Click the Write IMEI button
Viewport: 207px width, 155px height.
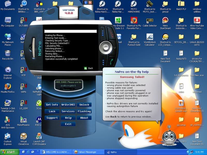pos(68,105)
